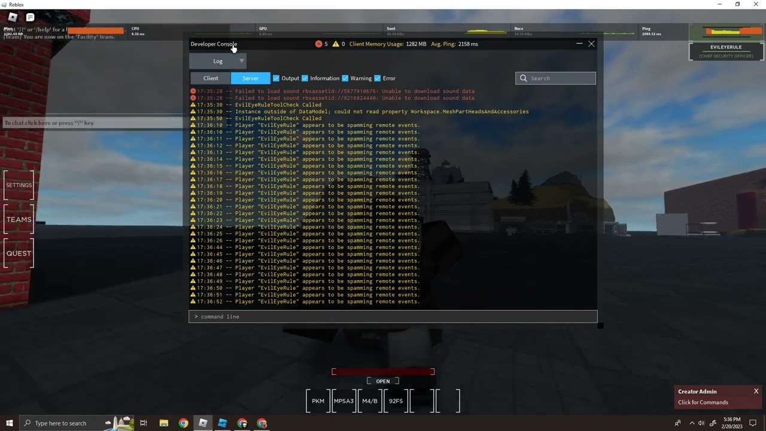Toggle the Information checkbox
This screenshot has height=431, width=766.
point(305,78)
